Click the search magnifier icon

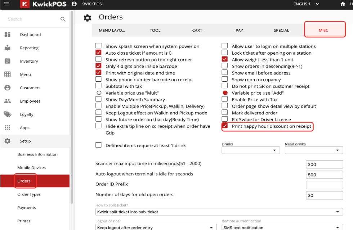coord(63,19)
